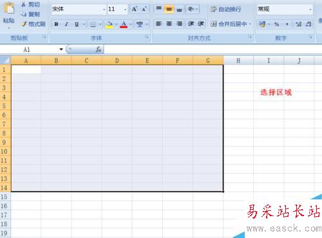Open the Paste dropdown arrow
This screenshot has width=322, height=238.
[9, 28]
